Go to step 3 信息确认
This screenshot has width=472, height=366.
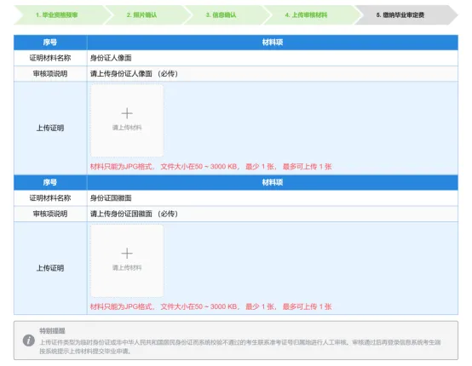pyautogui.click(x=221, y=14)
